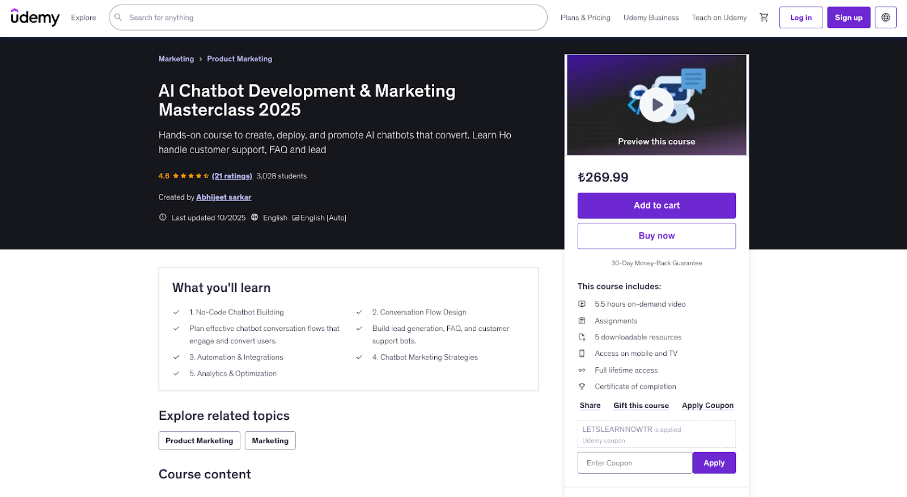Click the Full lifetime access text
This screenshot has height=497, width=907.
pyautogui.click(x=626, y=370)
